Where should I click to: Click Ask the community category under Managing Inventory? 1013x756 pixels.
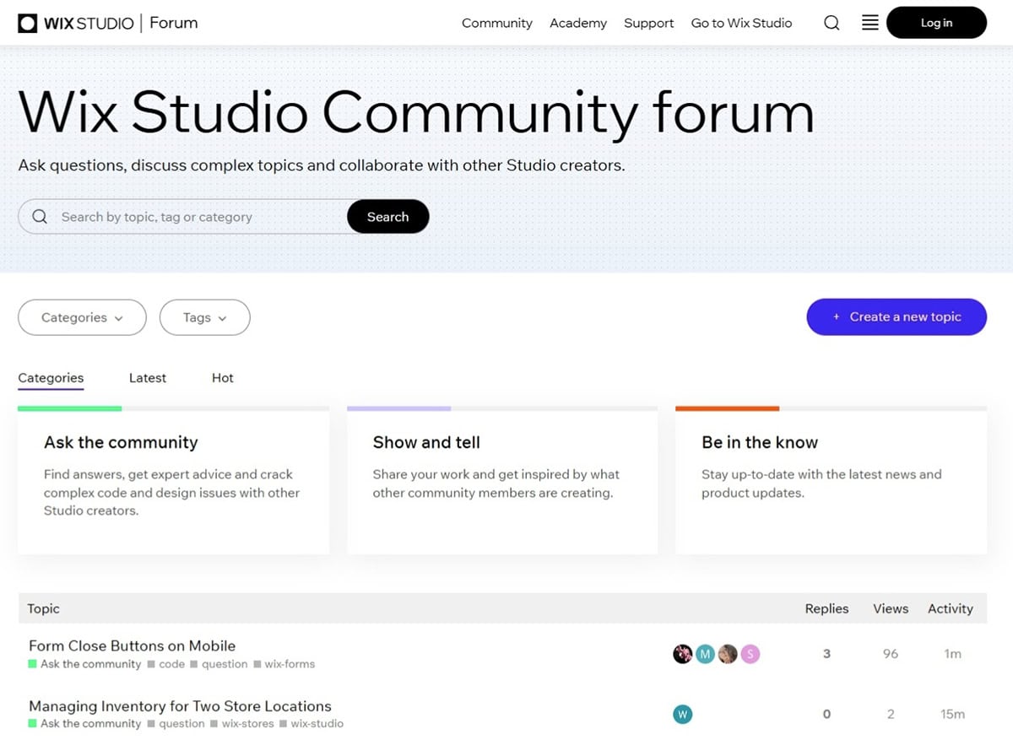pos(85,724)
